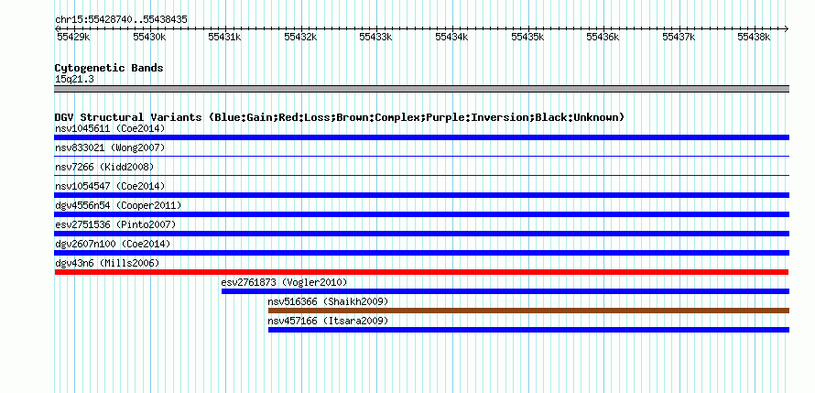Open the nsv1054547 (Coe2014) variant label

pos(110,186)
